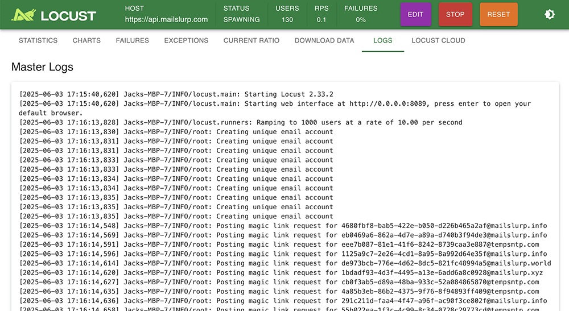Click the 'Starting Locust 2.33.2' log line
Screen dimensions: 569x311
[x=176, y=94]
